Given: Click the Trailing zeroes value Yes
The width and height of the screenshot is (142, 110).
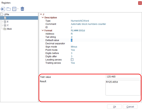Looking at the screenshot, I should 73,63.
